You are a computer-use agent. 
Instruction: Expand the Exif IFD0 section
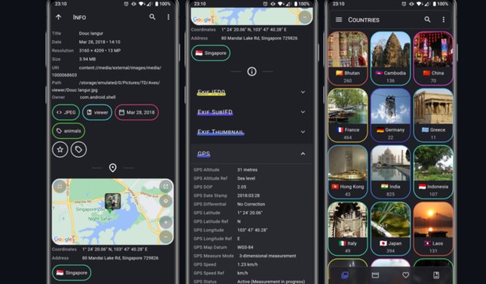click(x=252, y=92)
